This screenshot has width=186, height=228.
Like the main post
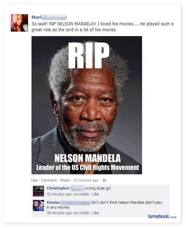34,180
